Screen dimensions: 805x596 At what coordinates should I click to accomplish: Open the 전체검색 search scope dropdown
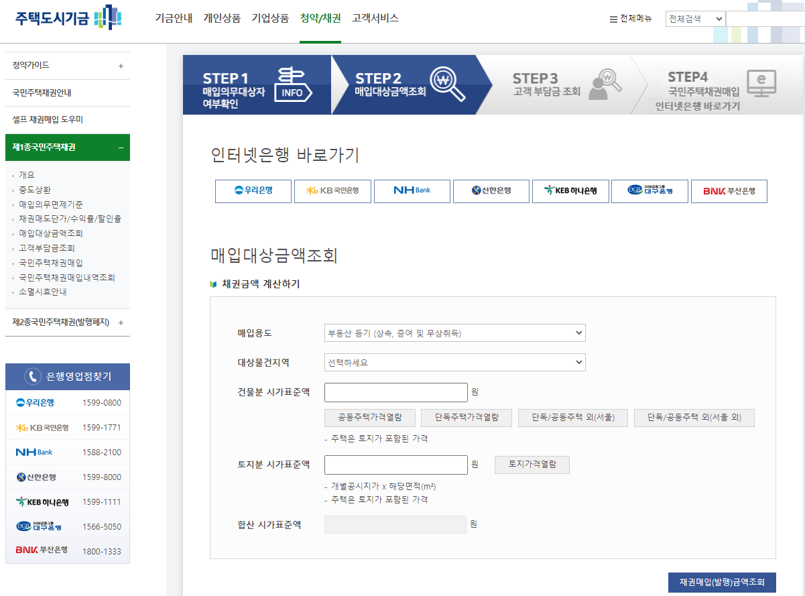coord(694,19)
